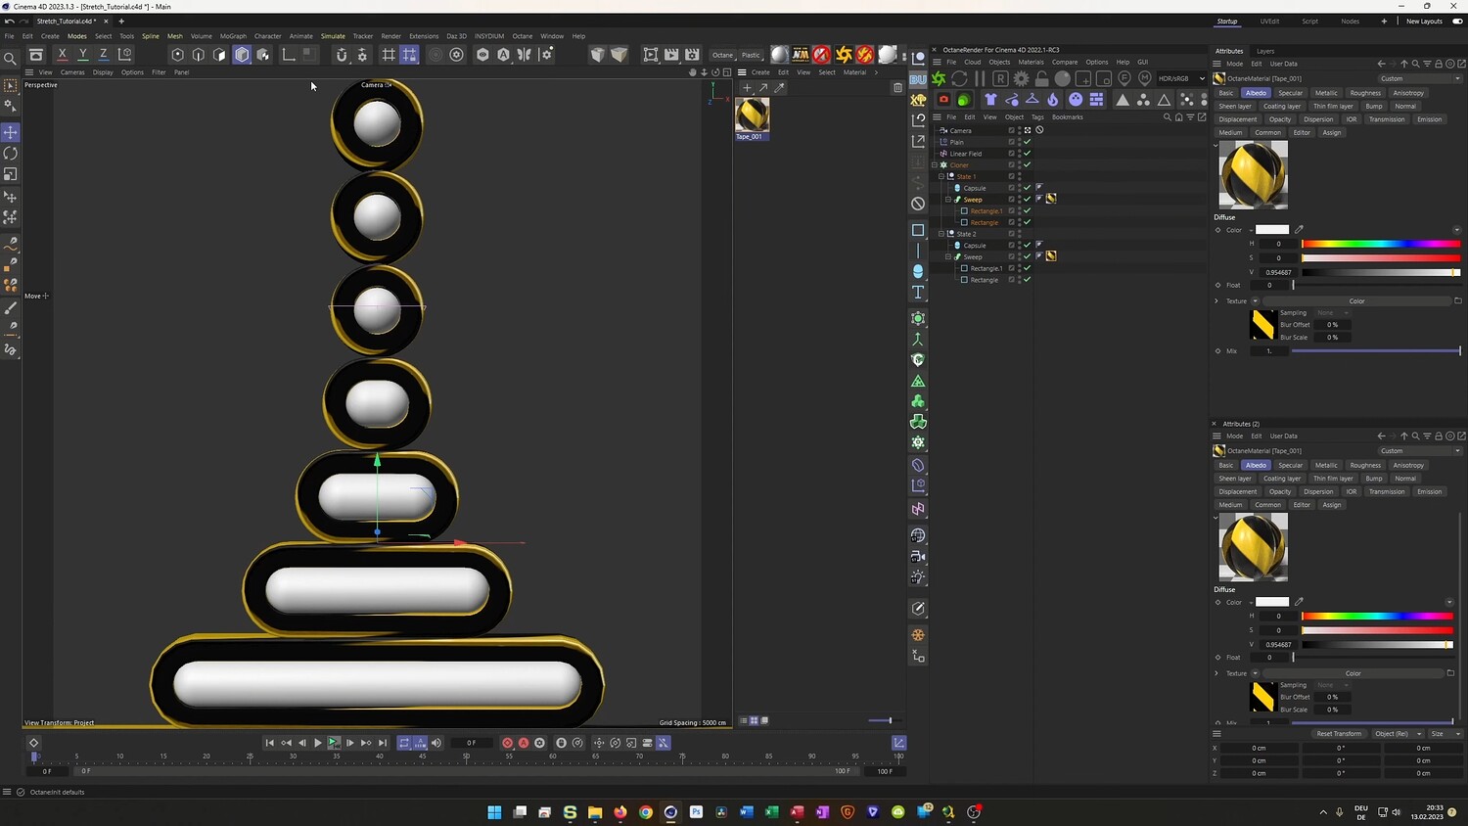Open Photoshop from the taskbar

coord(696,812)
